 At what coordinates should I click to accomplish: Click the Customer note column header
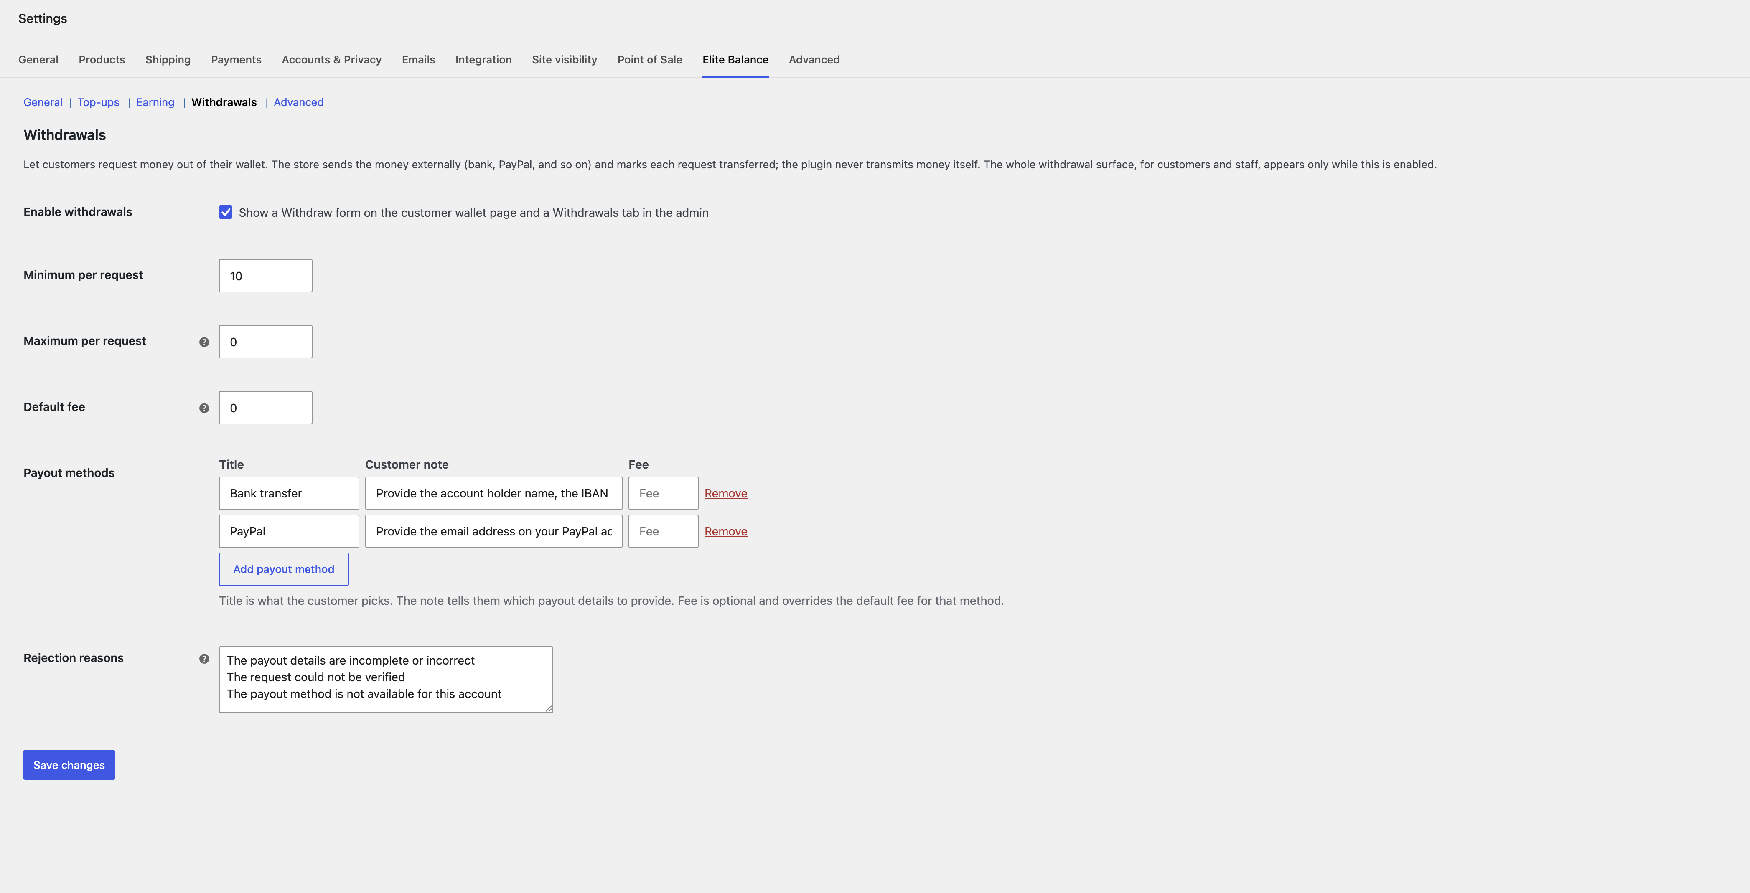[x=407, y=464]
